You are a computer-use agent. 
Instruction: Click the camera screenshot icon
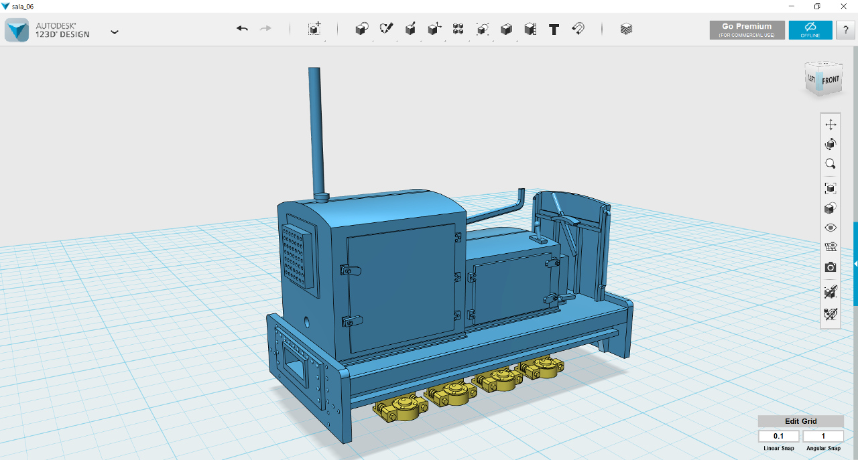pos(831,267)
